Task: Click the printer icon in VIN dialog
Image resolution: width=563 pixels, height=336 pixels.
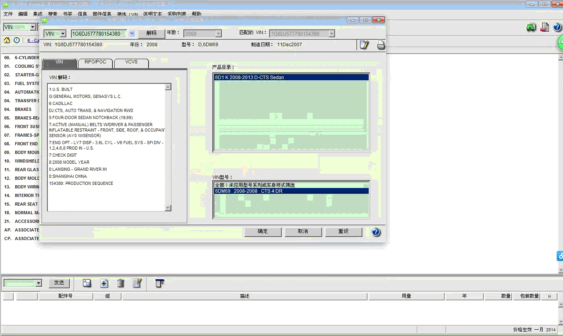Action: pyautogui.click(x=381, y=45)
